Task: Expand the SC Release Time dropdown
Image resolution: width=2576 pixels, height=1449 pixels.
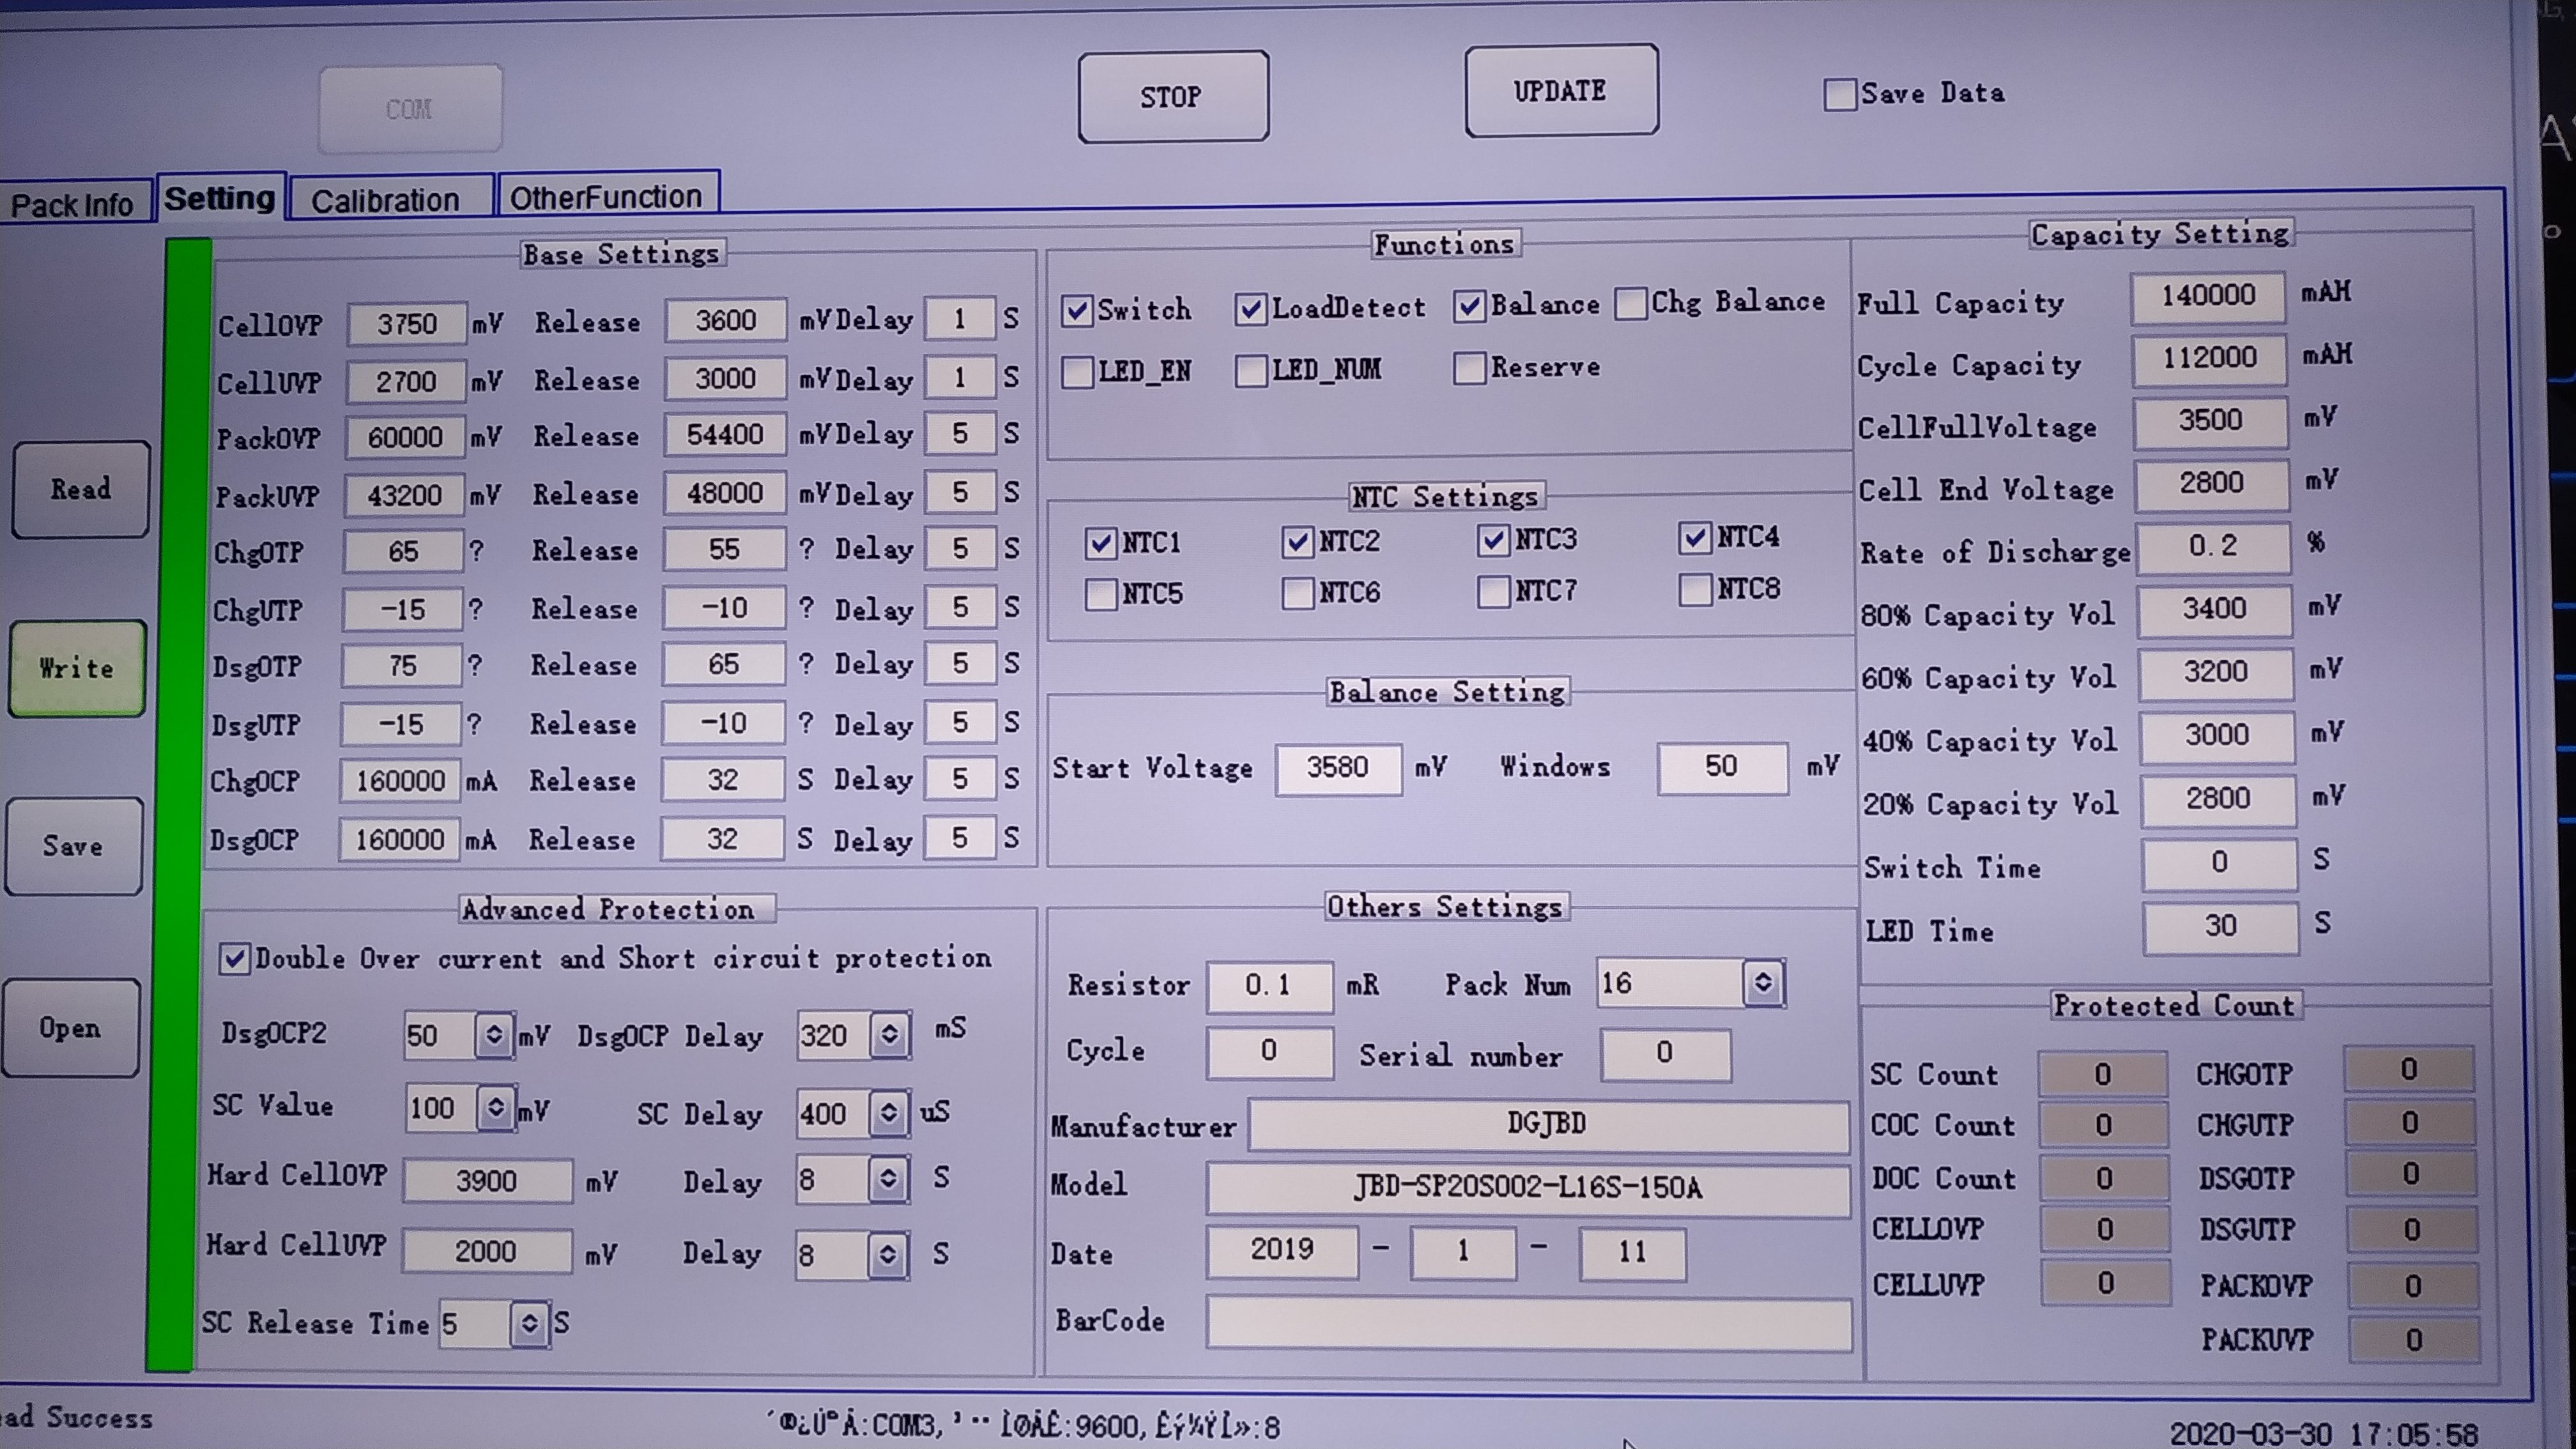Action: click(529, 1324)
